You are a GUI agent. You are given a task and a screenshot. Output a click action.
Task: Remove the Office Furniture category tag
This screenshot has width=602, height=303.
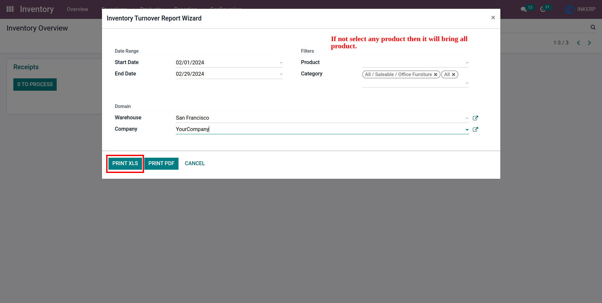436,74
